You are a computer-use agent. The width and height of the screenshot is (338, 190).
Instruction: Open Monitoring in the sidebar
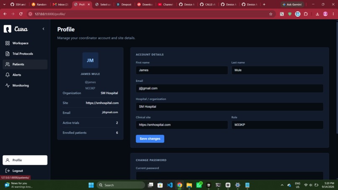click(x=25, y=86)
